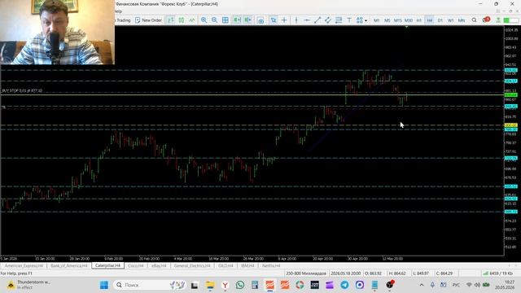Switch to American_Express,H4 chart tab
This screenshot has width=521, height=293.
pyautogui.click(x=24, y=266)
